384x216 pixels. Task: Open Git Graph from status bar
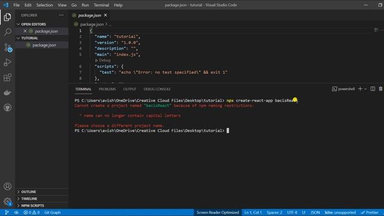[52, 212]
